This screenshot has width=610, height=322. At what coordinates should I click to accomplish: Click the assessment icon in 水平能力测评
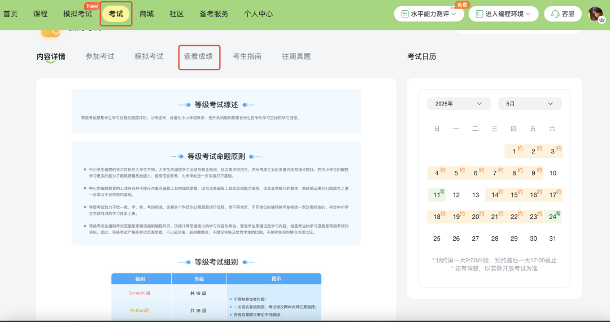coord(404,14)
